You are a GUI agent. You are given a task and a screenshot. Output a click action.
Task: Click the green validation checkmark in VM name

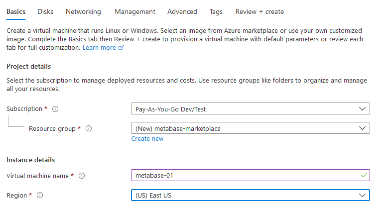pyautogui.click(x=364, y=175)
